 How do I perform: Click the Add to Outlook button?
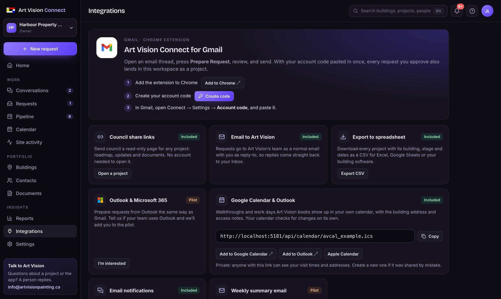[x=300, y=254]
